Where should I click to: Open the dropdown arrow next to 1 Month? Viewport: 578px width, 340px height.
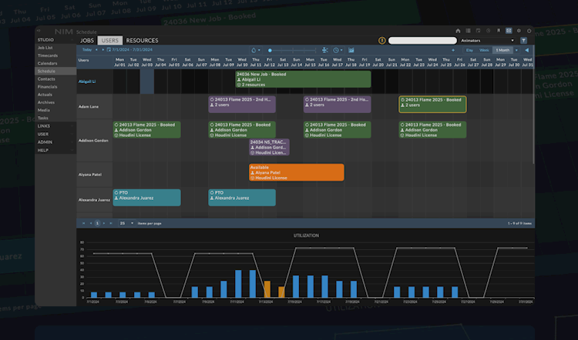click(516, 50)
